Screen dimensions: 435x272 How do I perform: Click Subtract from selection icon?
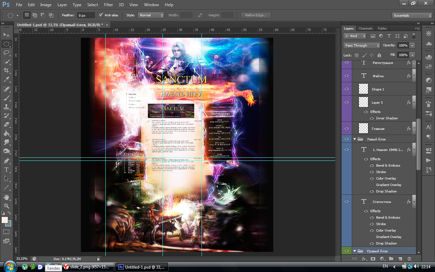click(43, 15)
